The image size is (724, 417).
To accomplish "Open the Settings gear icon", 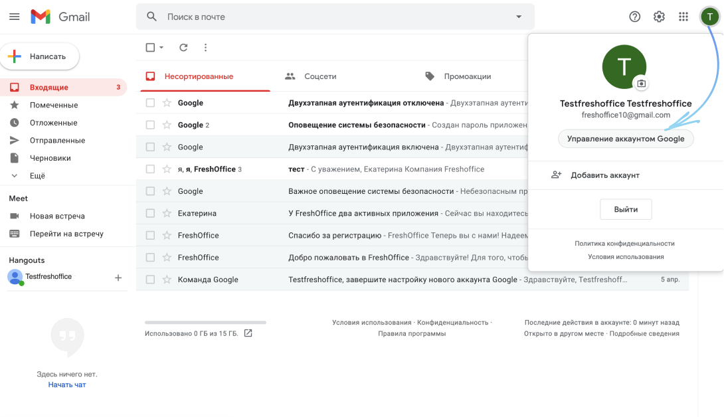I will click(x=659, y=17).
